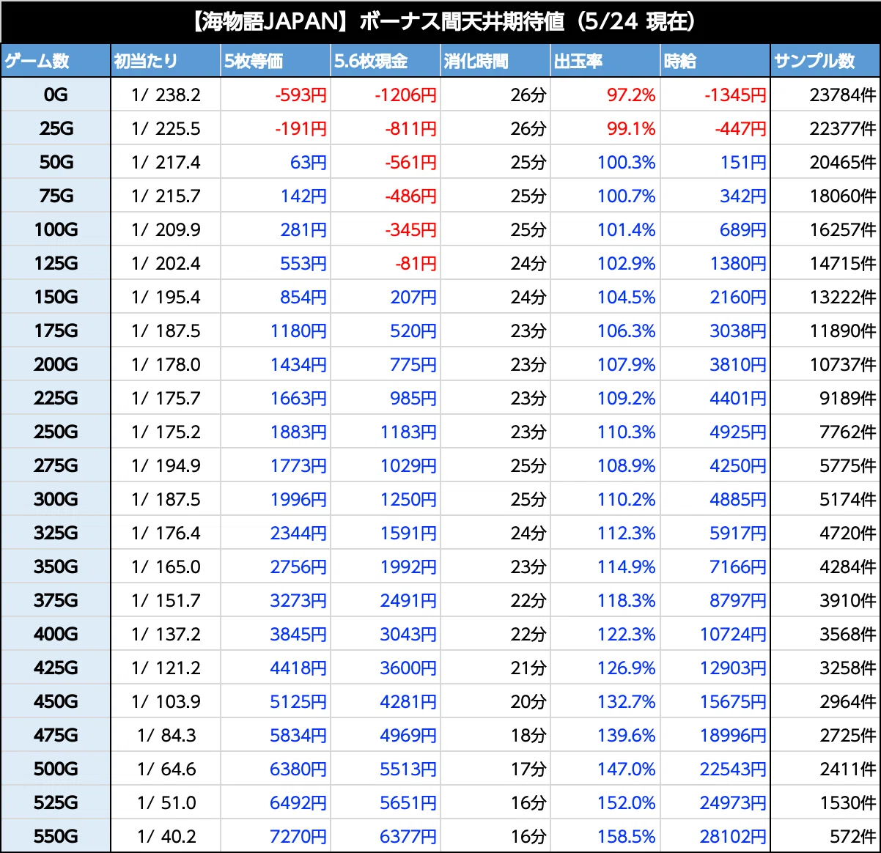Click the 28102円 hourly wage
Viewport: 881px width, 853px height.
click(734, 836)
